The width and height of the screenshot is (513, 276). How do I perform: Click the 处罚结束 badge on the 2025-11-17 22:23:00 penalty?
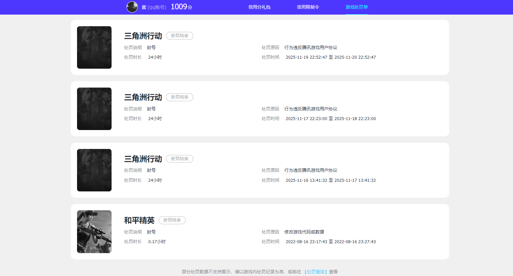[x=180, y=97]
